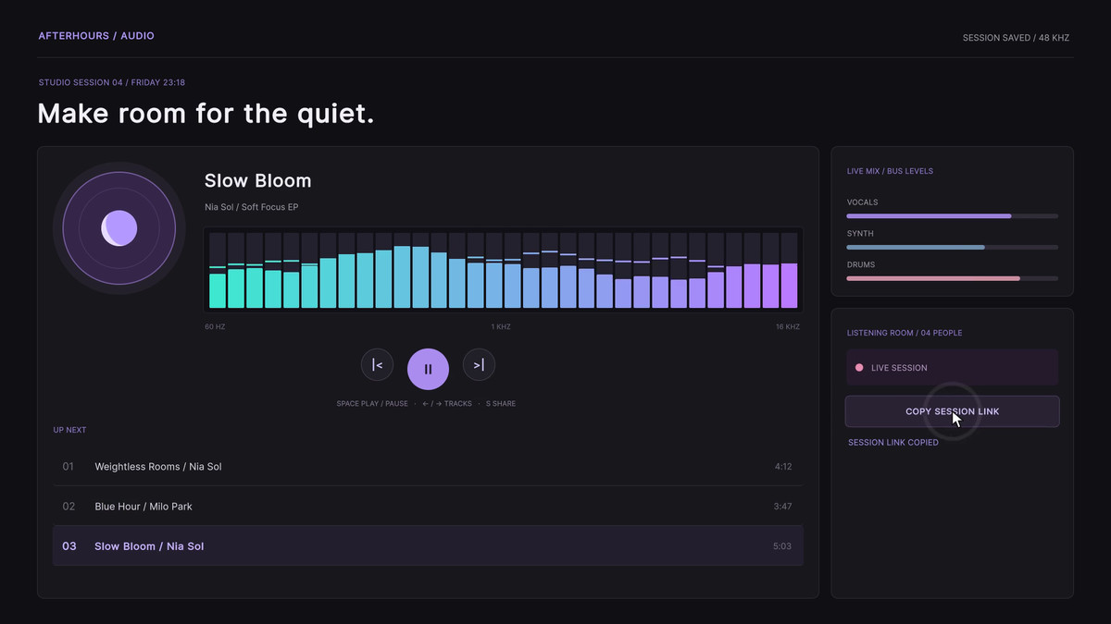Click the Space Play / Pause shortcut hint

coord(372,404)
